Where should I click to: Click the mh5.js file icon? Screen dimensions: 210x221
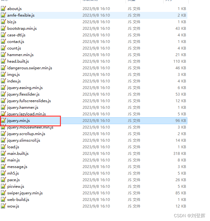click(3, 173)
